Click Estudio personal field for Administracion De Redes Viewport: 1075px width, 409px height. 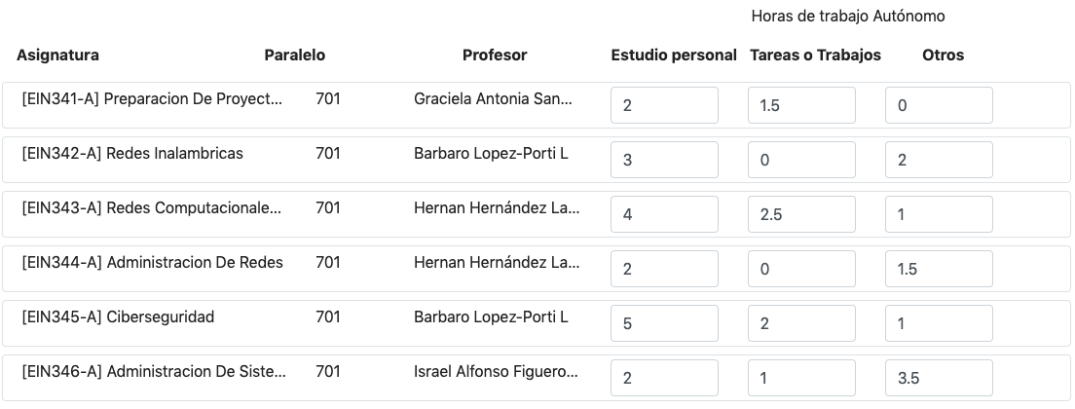[664, 269]
